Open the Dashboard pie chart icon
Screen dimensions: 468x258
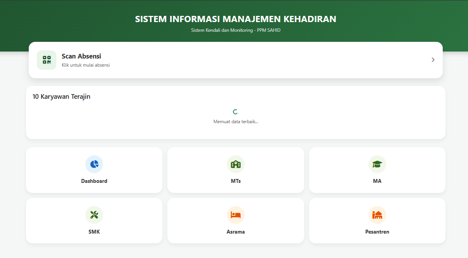(94, 164)
